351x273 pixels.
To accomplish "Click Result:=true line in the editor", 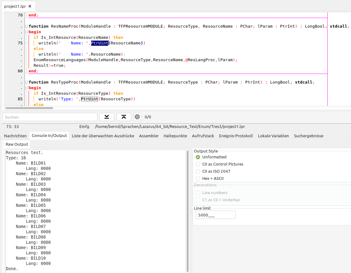I will [x=49, y=66].
